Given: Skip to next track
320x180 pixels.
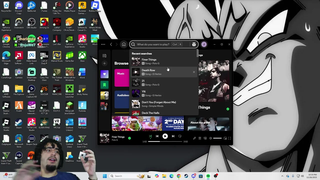Looking at the screenshot, I should [173, 136].
